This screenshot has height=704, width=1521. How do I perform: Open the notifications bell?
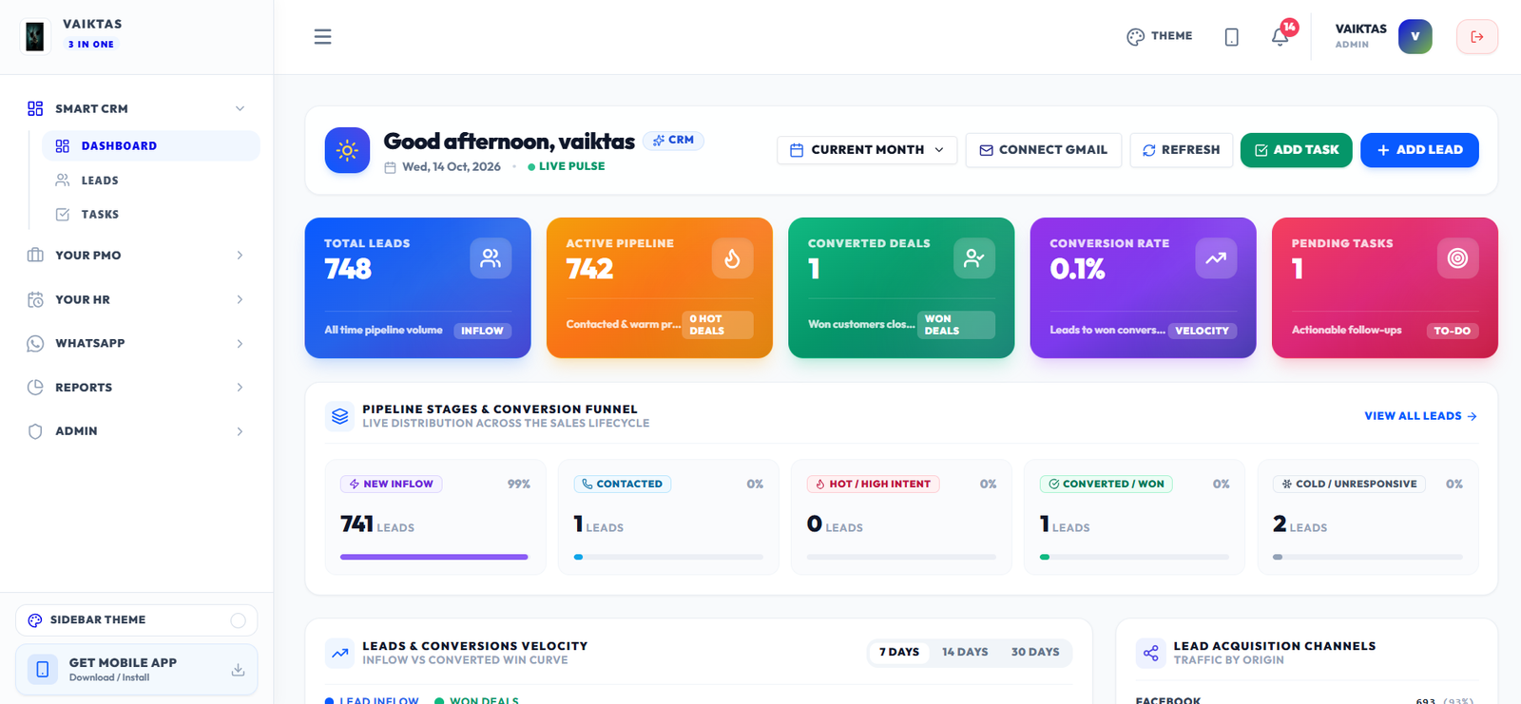[1280, 36]
